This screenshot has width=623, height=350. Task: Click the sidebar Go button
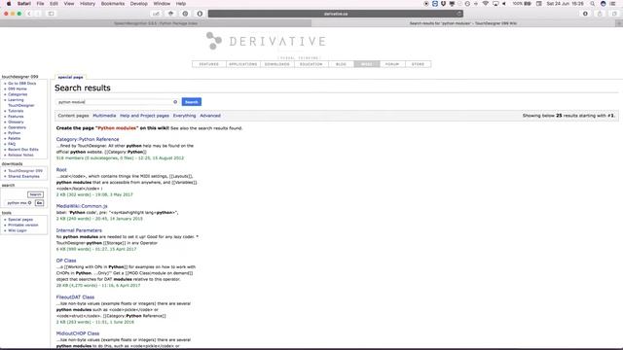(39, 203)
